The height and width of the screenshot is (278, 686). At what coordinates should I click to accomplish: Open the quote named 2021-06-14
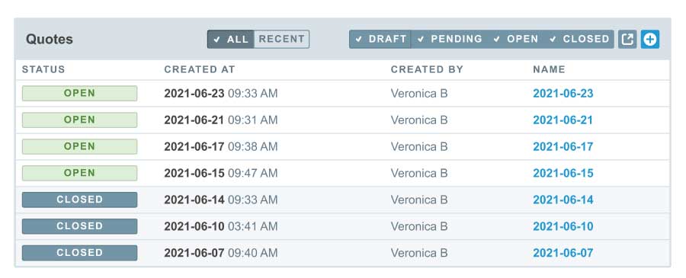563,200
